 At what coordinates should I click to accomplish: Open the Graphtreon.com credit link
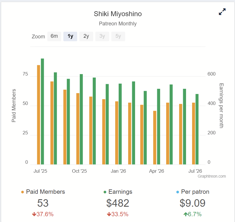[212, 176]
